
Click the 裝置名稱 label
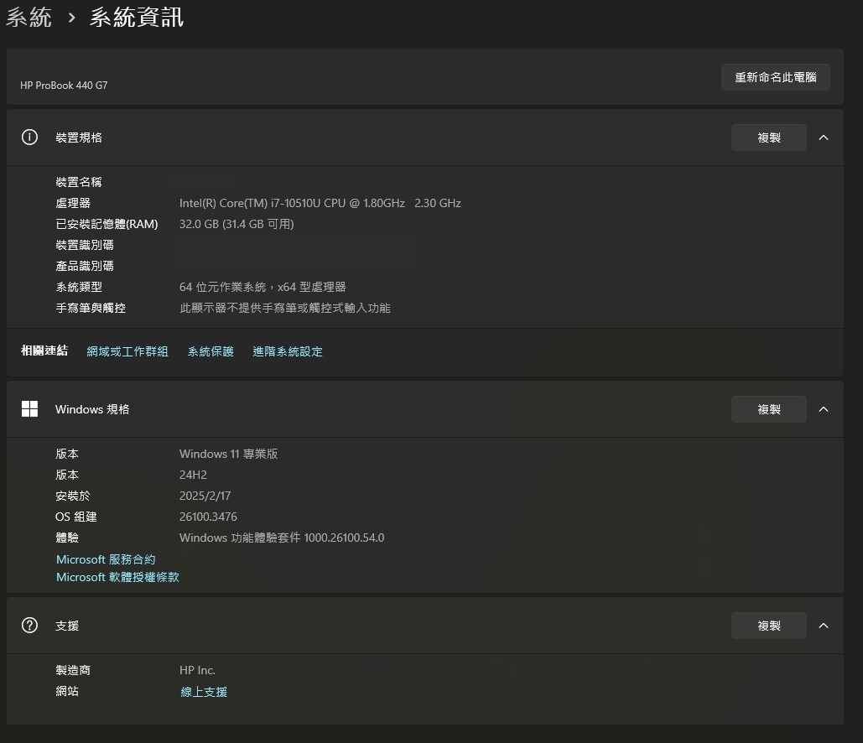[x=79, y=182]
